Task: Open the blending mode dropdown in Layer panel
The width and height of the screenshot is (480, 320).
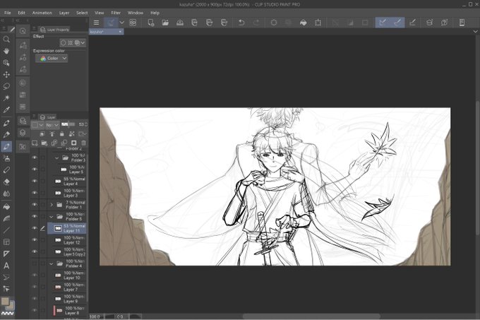Action: 52,124
